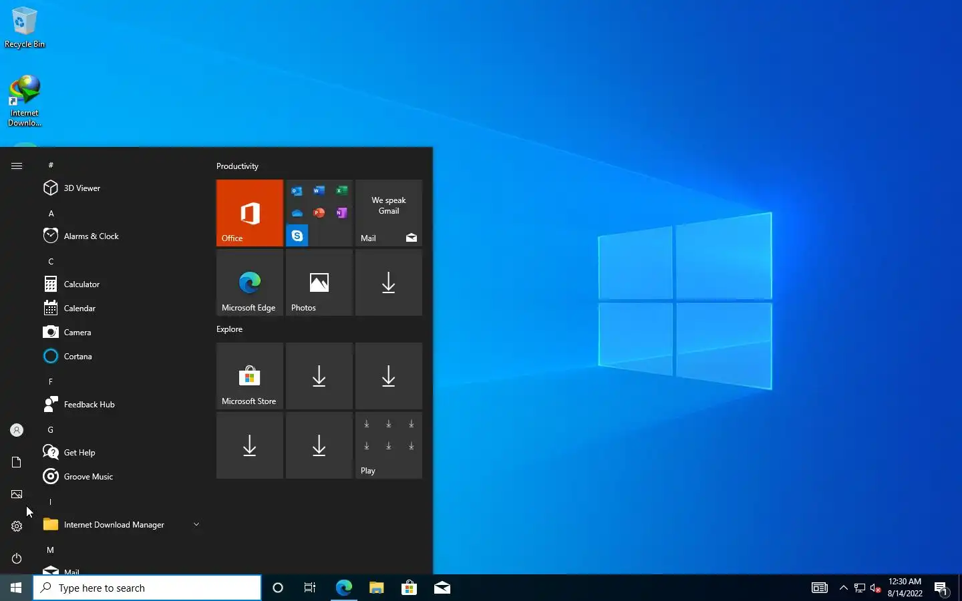The height and width of the screenshot is (601, 962).
Task: Launch Alarms & Clock
Action: tap(120, 236)
